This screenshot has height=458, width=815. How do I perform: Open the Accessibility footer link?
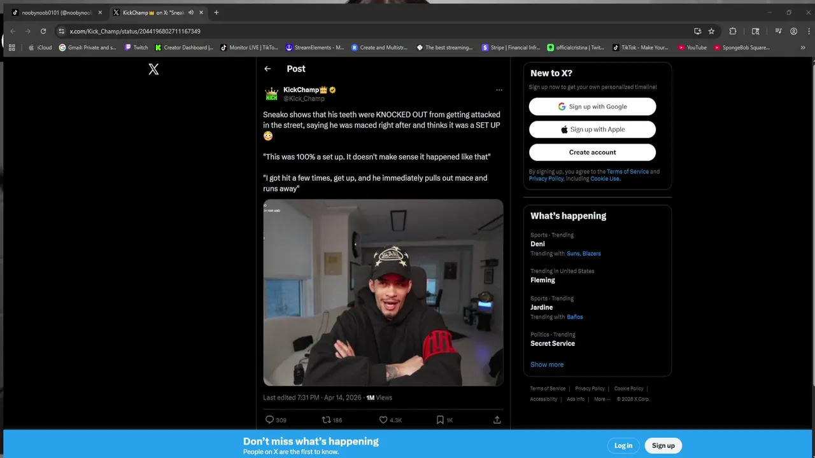[544, 399]
